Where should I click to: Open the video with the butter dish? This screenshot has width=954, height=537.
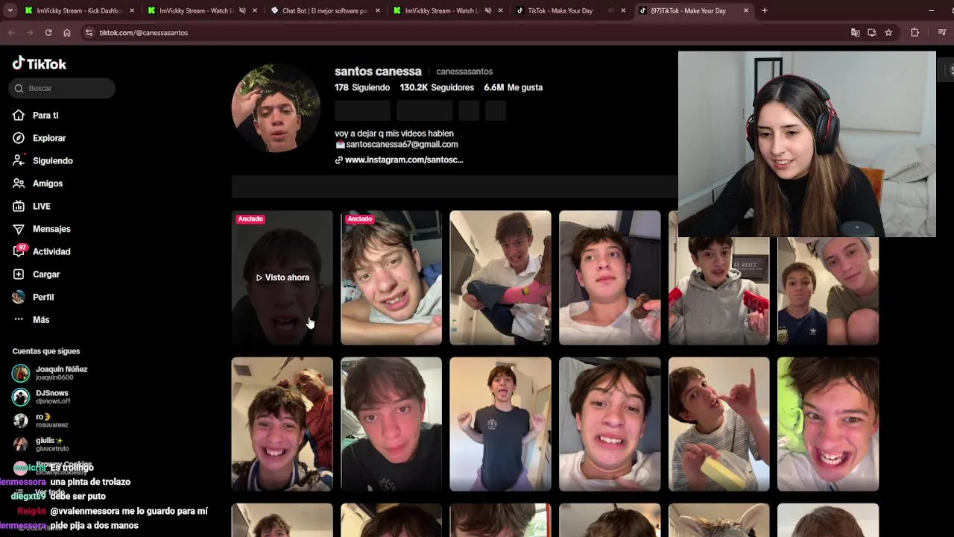click(x=718, y=424)
